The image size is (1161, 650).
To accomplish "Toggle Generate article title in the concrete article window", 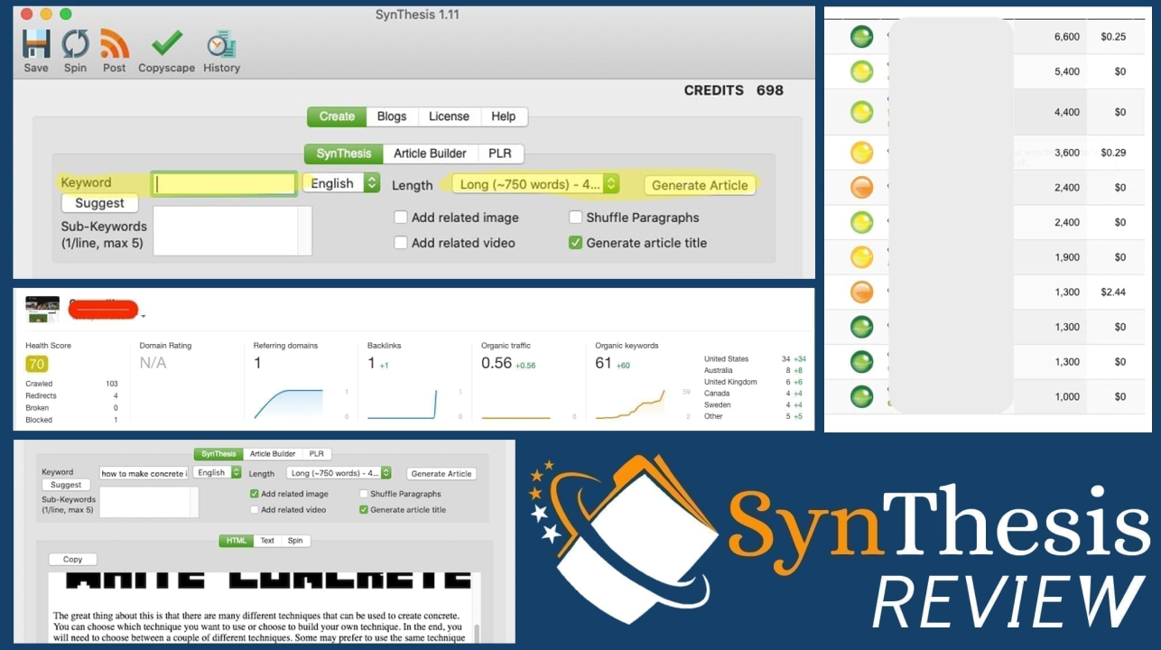I will click(x=364, y=510).
